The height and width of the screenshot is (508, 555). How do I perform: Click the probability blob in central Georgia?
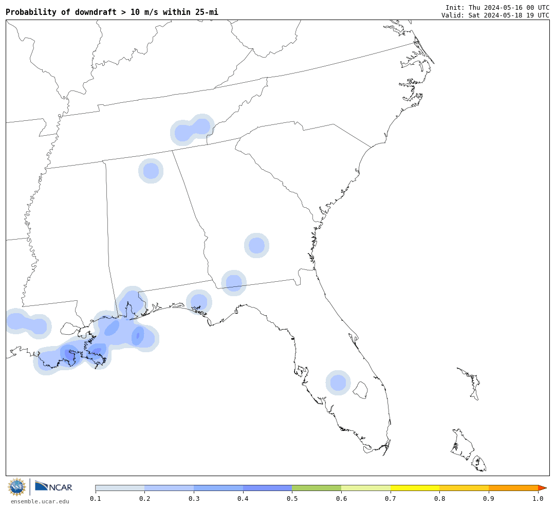[x=256, y=245]
